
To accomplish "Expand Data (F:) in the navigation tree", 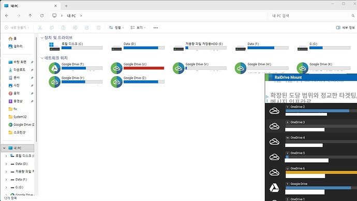I will 6,179.
